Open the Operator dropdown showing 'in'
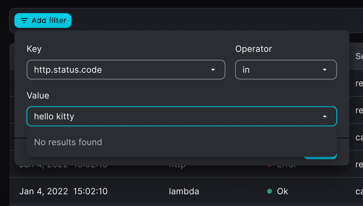Screen dimensions: 363x206 click(286, 70)
